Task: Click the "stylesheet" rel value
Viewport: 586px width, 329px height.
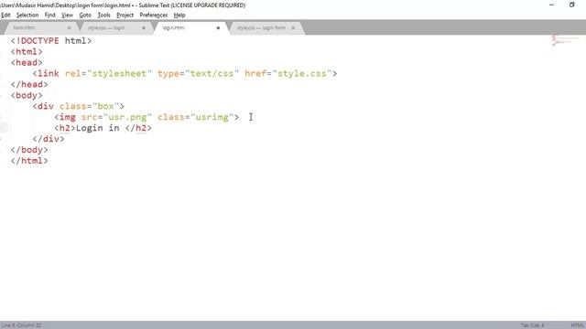Action: [x=119, y=73]
